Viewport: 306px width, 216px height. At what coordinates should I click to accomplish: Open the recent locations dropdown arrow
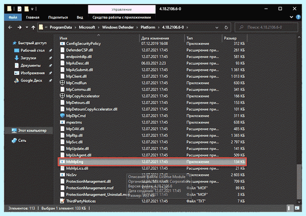[x=27, y=28]
